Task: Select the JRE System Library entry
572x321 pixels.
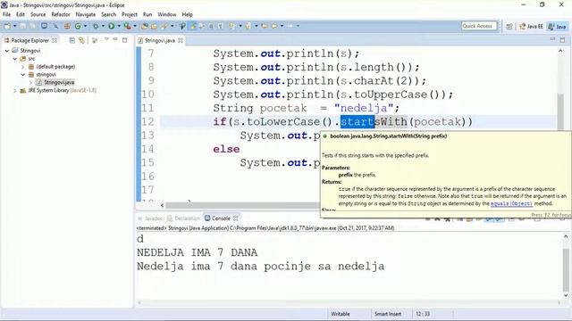Action: pos(58,91)
